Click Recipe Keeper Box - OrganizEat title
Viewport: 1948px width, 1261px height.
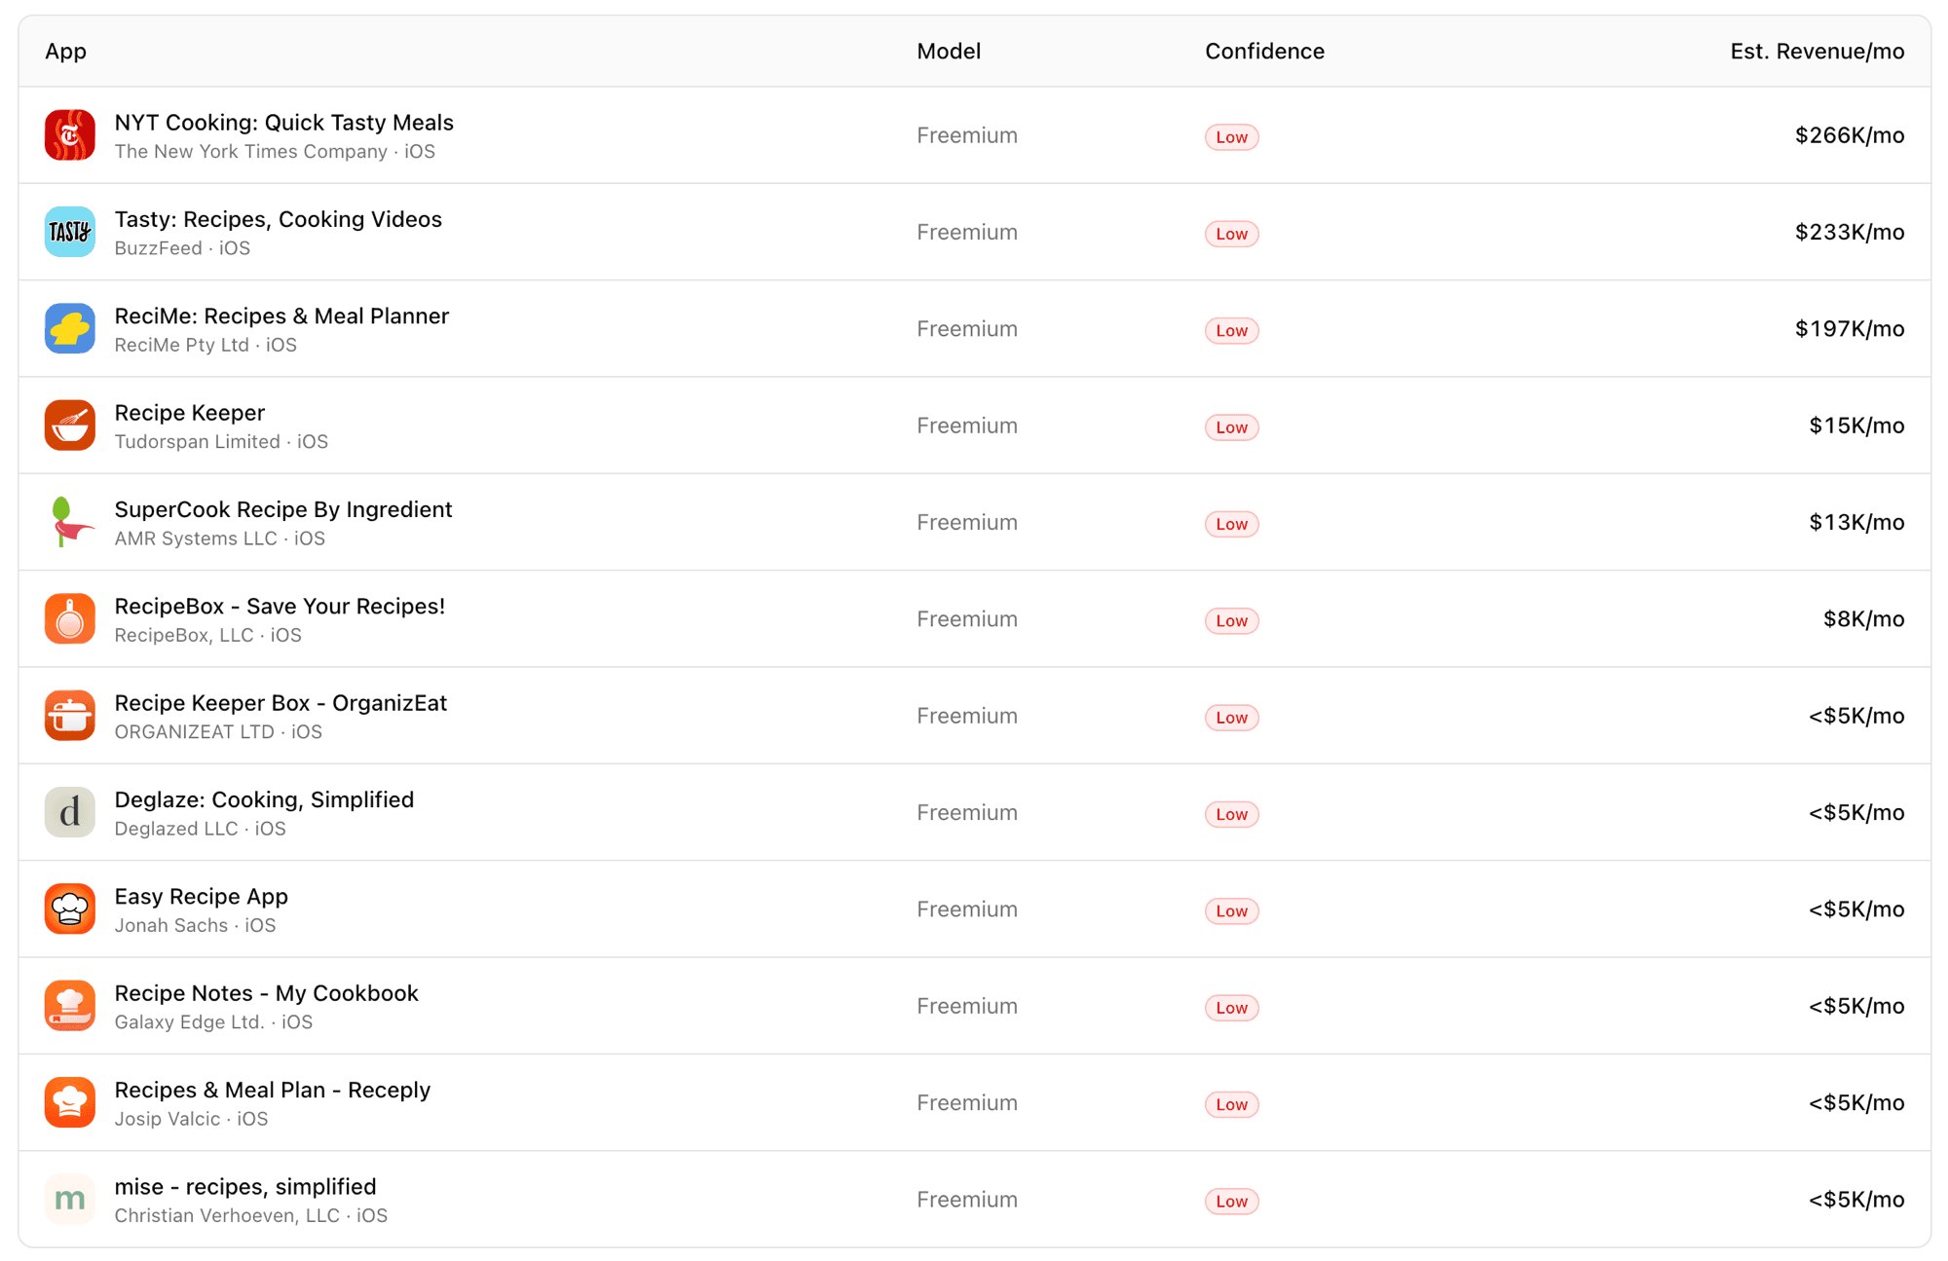[x=281, y=703]
